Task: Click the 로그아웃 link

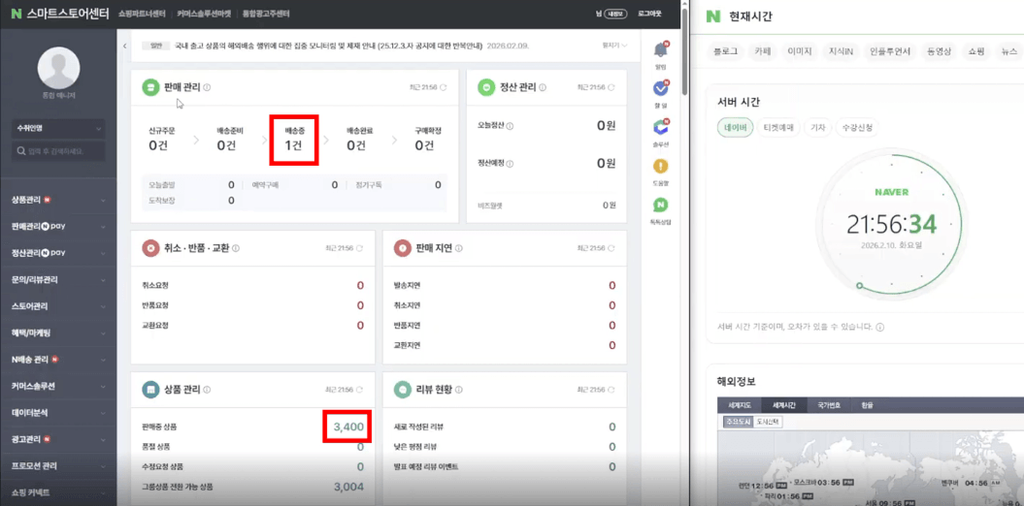Action: (649, 13)
